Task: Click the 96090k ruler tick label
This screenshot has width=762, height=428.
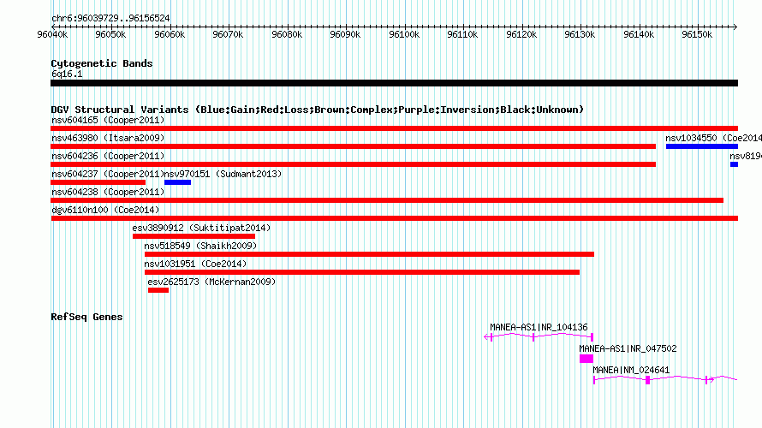Action: click(x=345, y=34)
